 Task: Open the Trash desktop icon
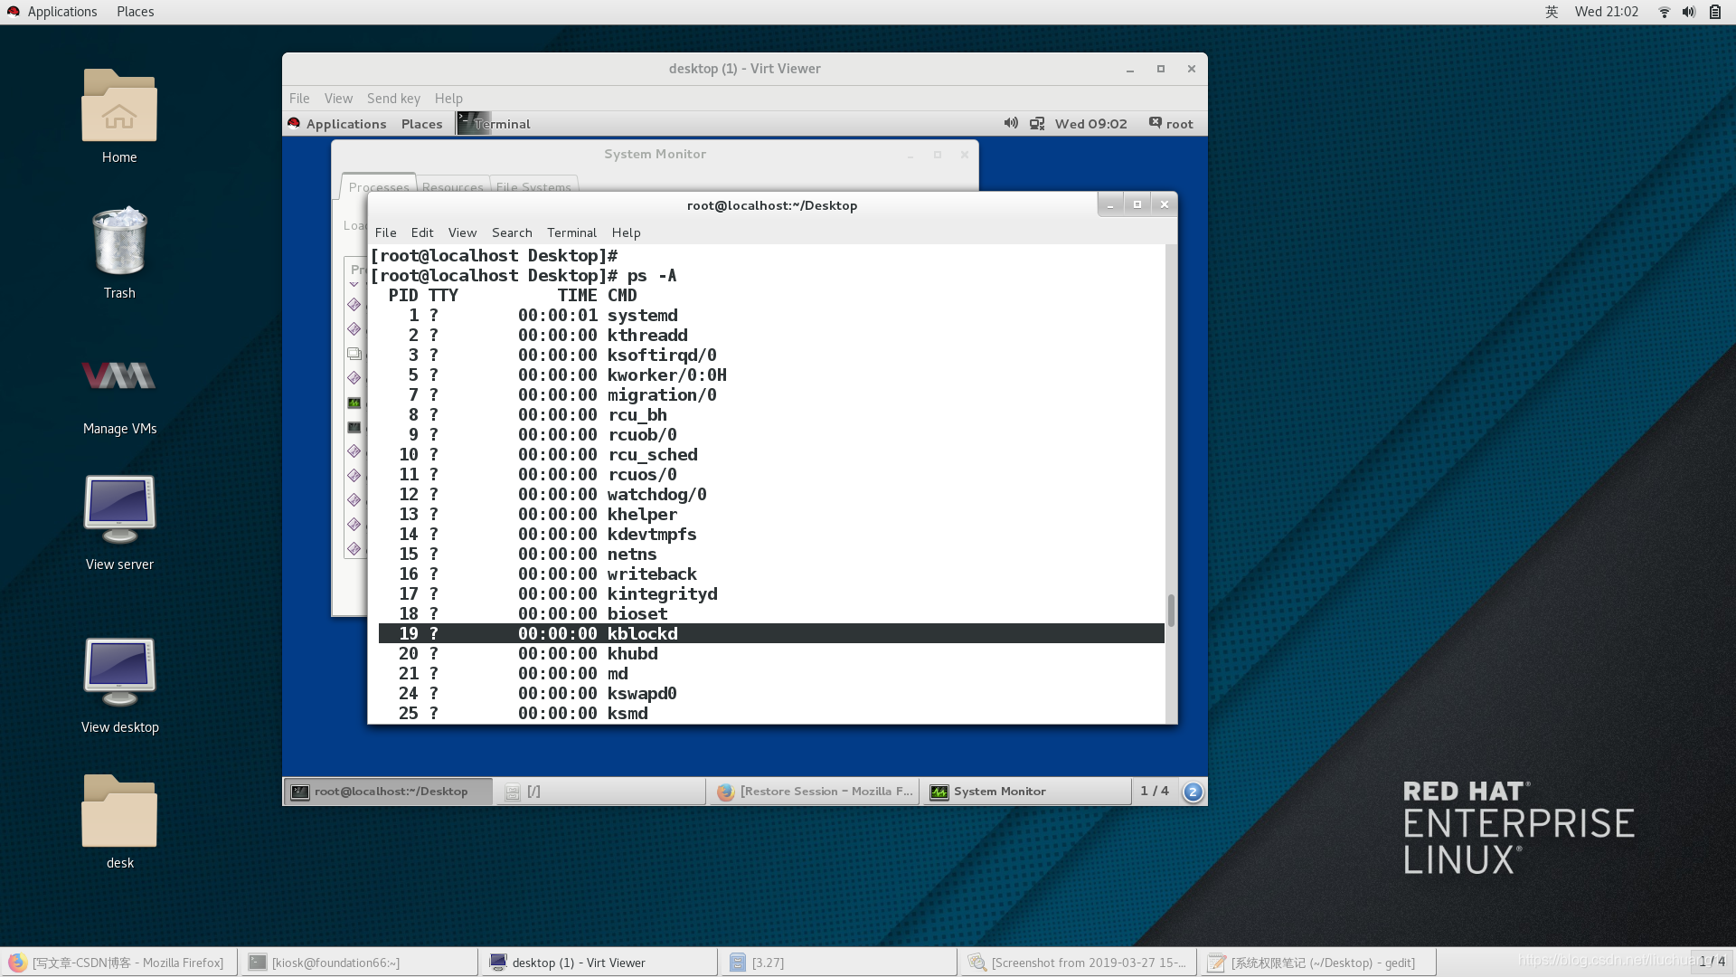pyautogui.click(x=119, y=252)
